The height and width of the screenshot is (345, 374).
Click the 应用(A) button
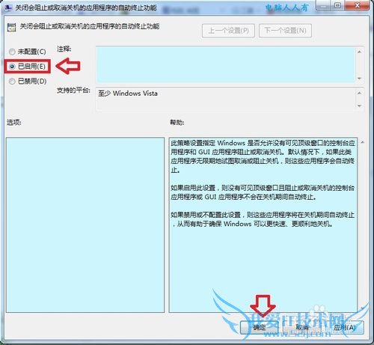tap(344, 327)
